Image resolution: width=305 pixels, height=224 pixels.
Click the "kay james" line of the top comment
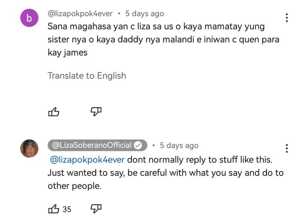click(x=68, y=52)
